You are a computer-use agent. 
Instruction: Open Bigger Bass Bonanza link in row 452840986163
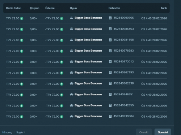[88, 29]
